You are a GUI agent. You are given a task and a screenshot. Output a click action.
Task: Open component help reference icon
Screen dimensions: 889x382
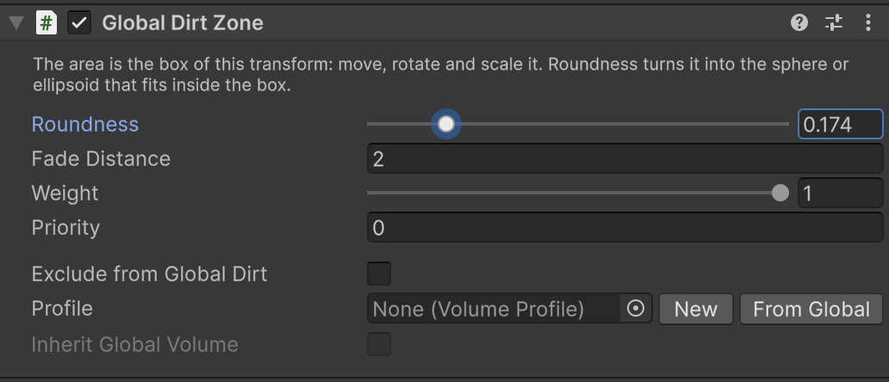pos(799,22)
